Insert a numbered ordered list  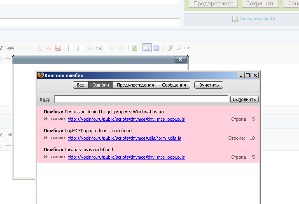80,48
